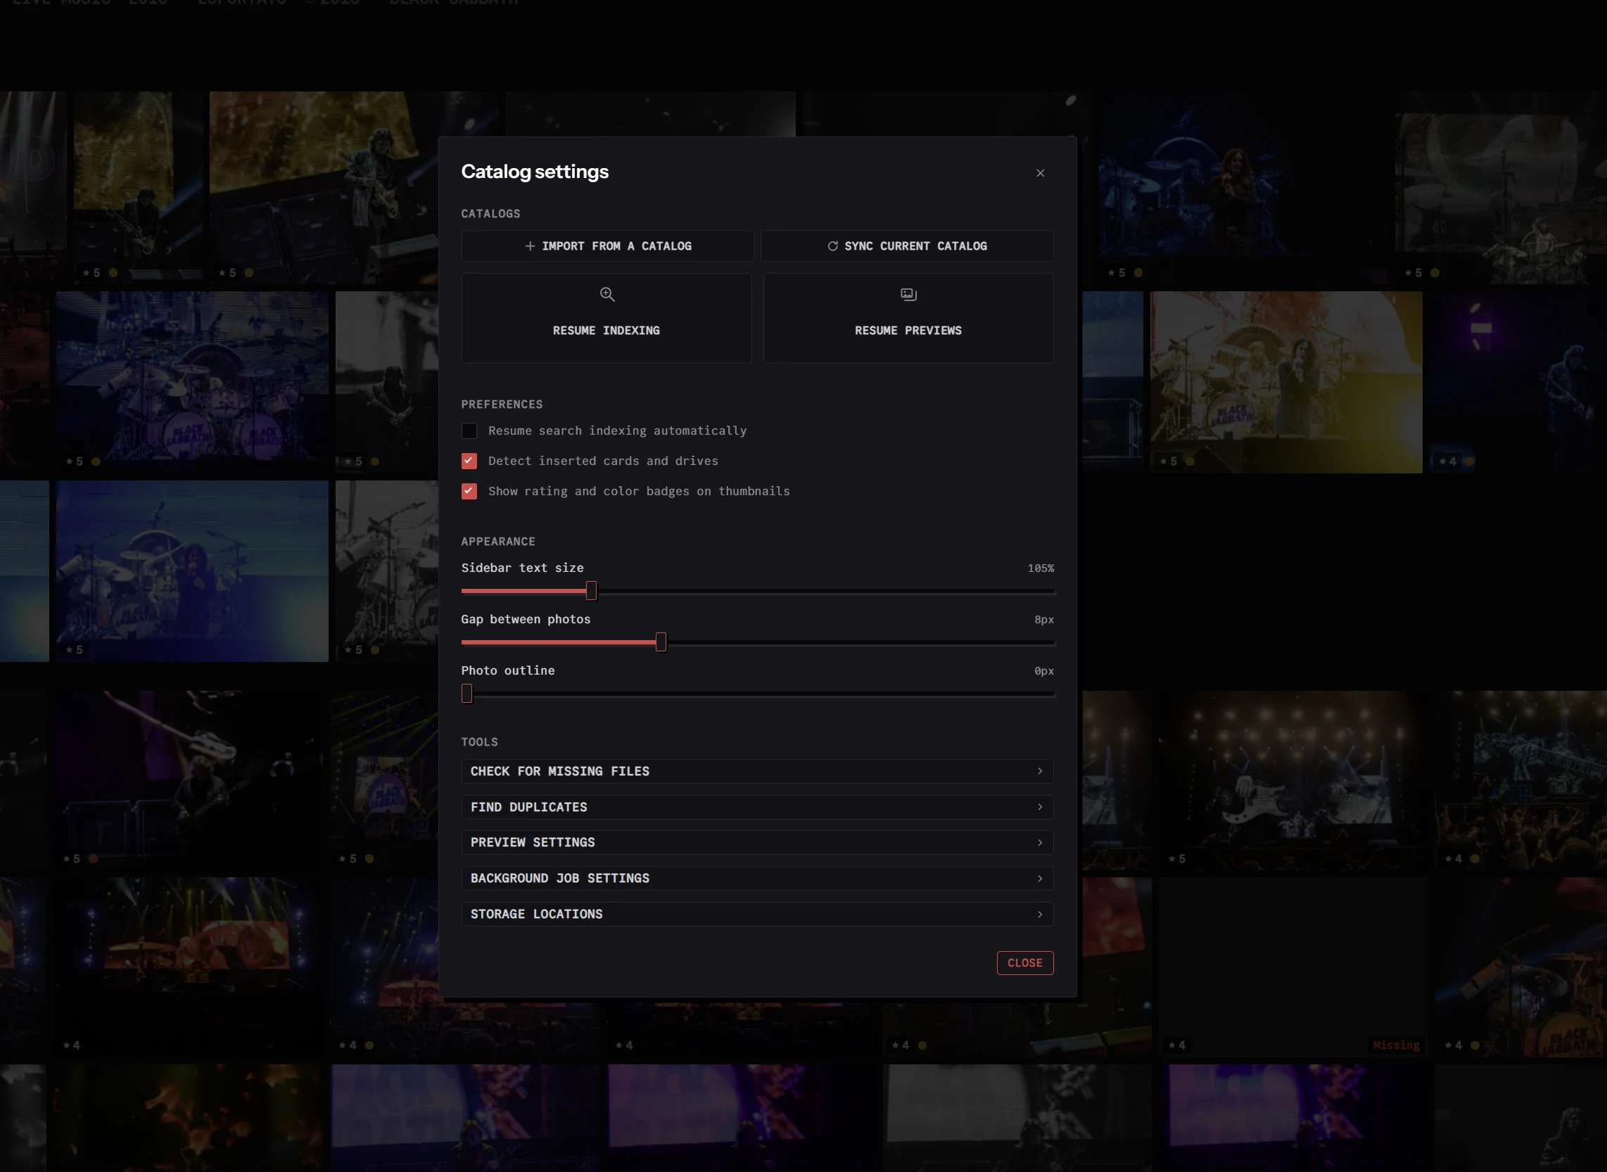Click the Sync Current Catalog label
Viewport: 1607px width, 1172px height.
click(915, 246)
